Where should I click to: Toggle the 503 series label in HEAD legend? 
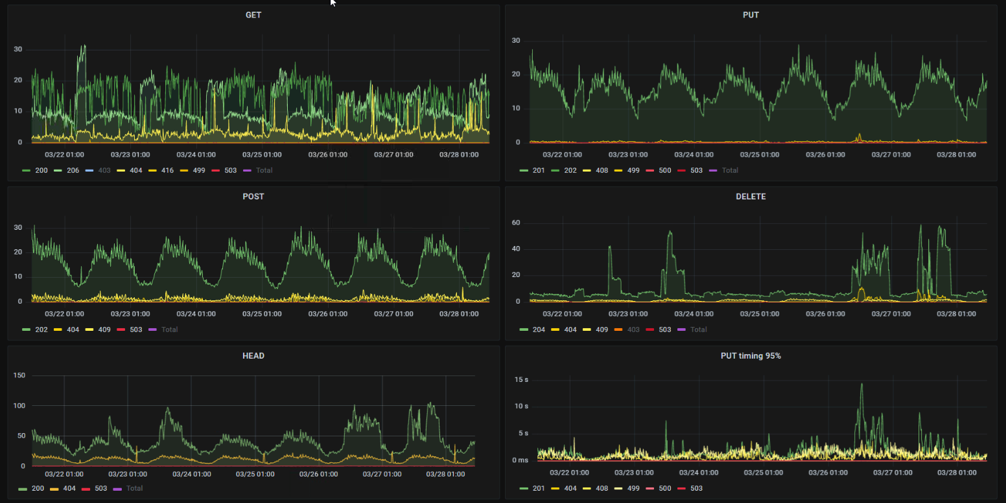[x=100, y=488]
